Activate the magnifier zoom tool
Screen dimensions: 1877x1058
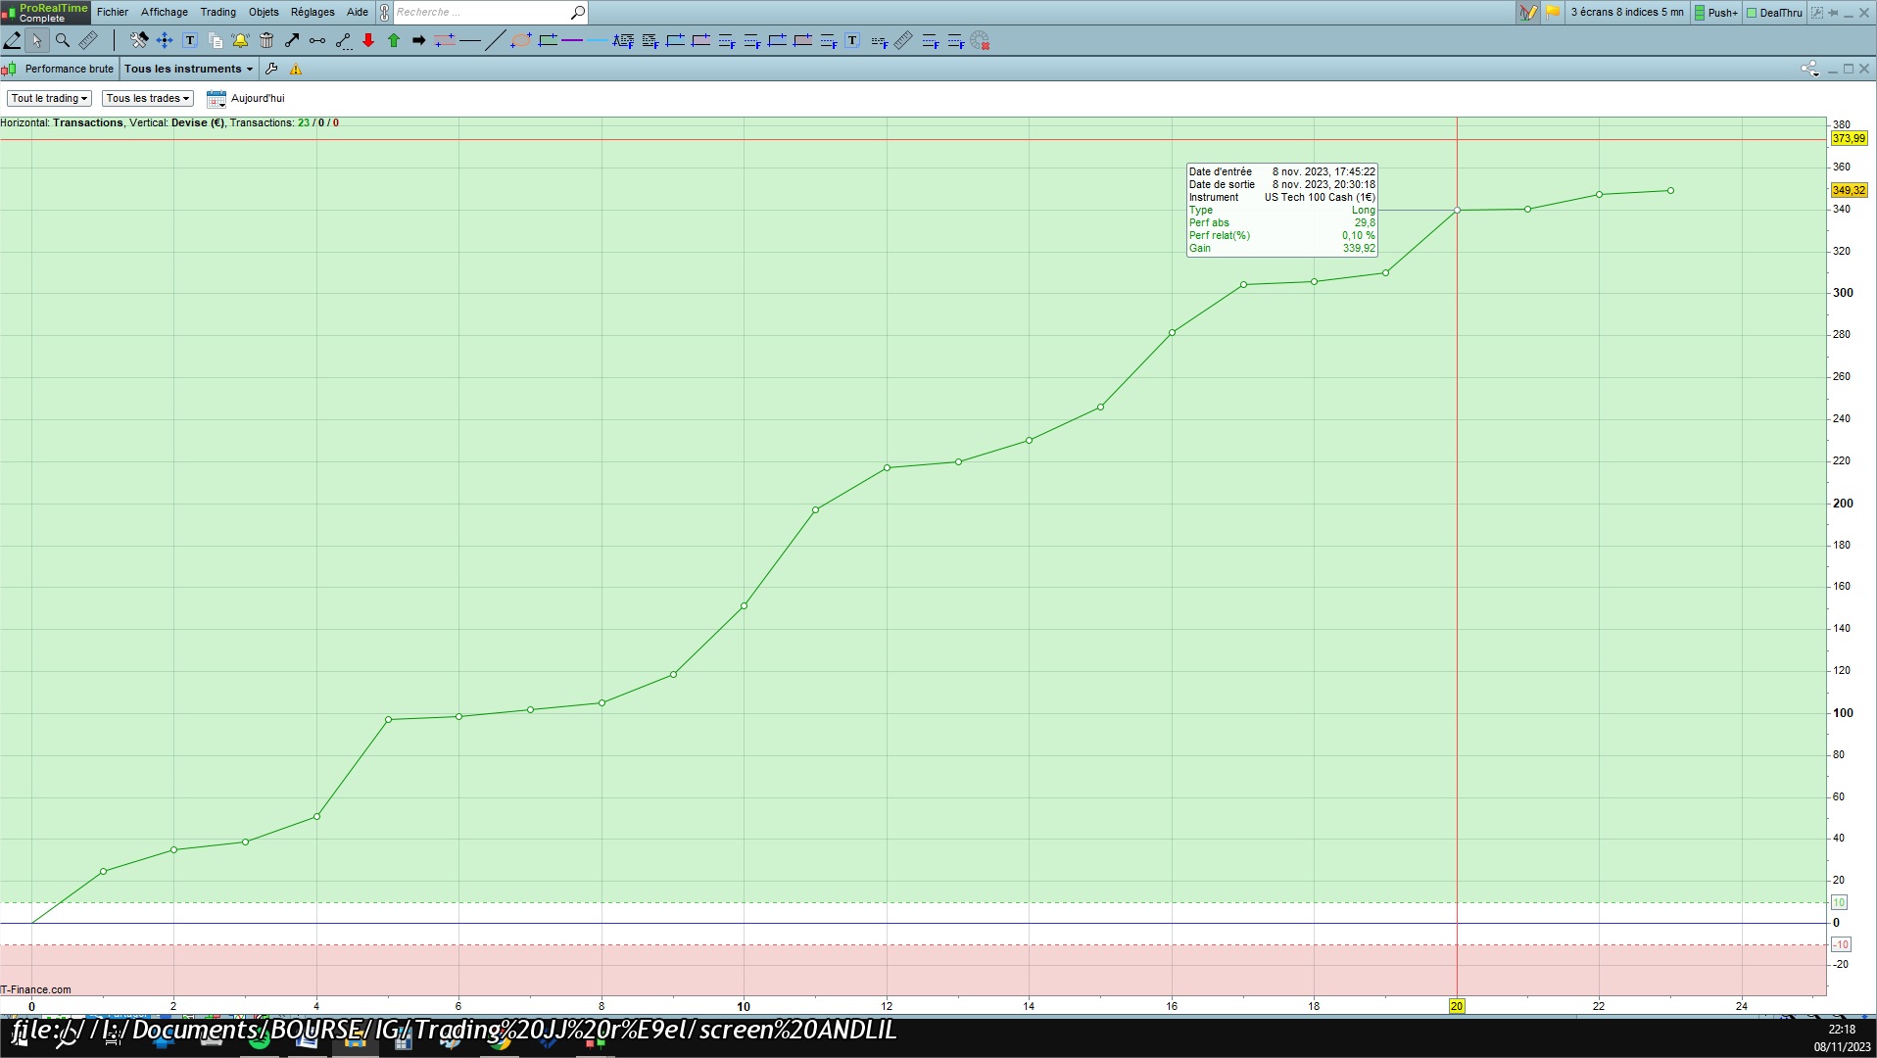[x=63, y=40]
